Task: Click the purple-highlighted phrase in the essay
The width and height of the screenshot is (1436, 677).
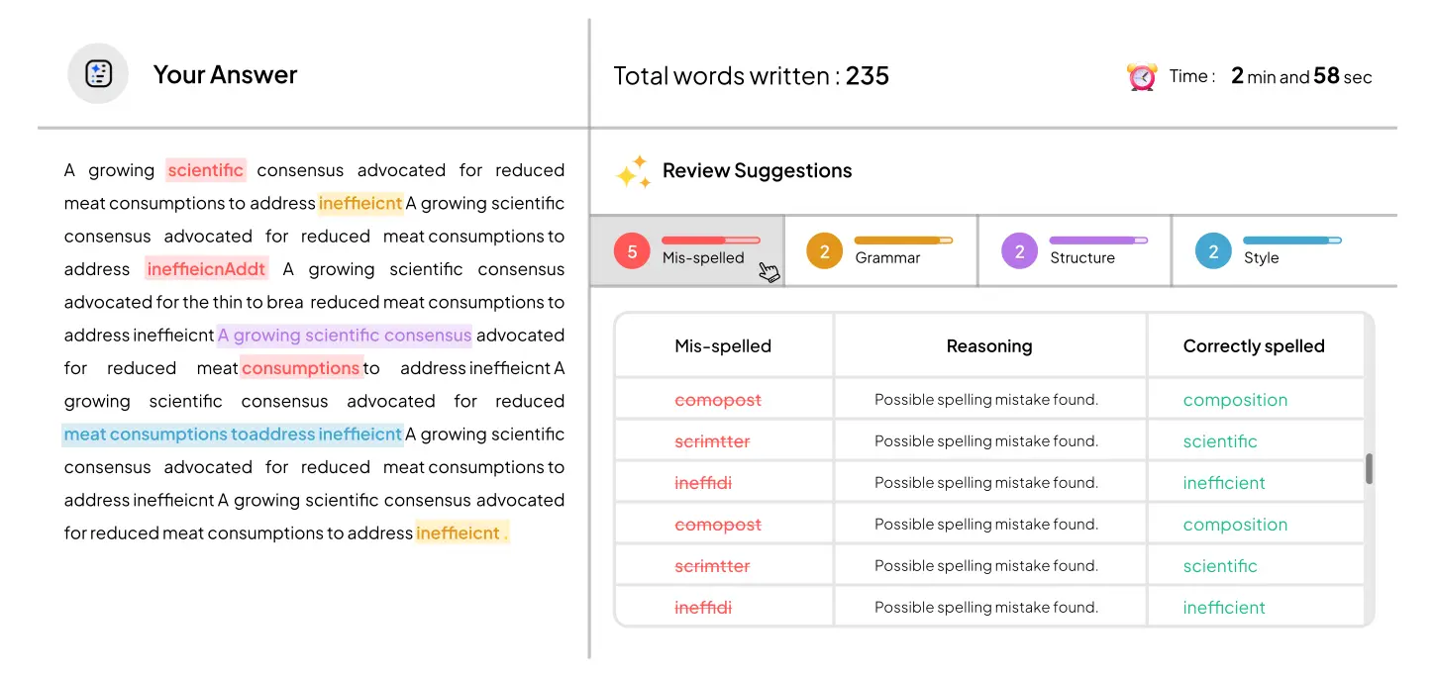Action: pyautogui.click(x=345, y=335)
